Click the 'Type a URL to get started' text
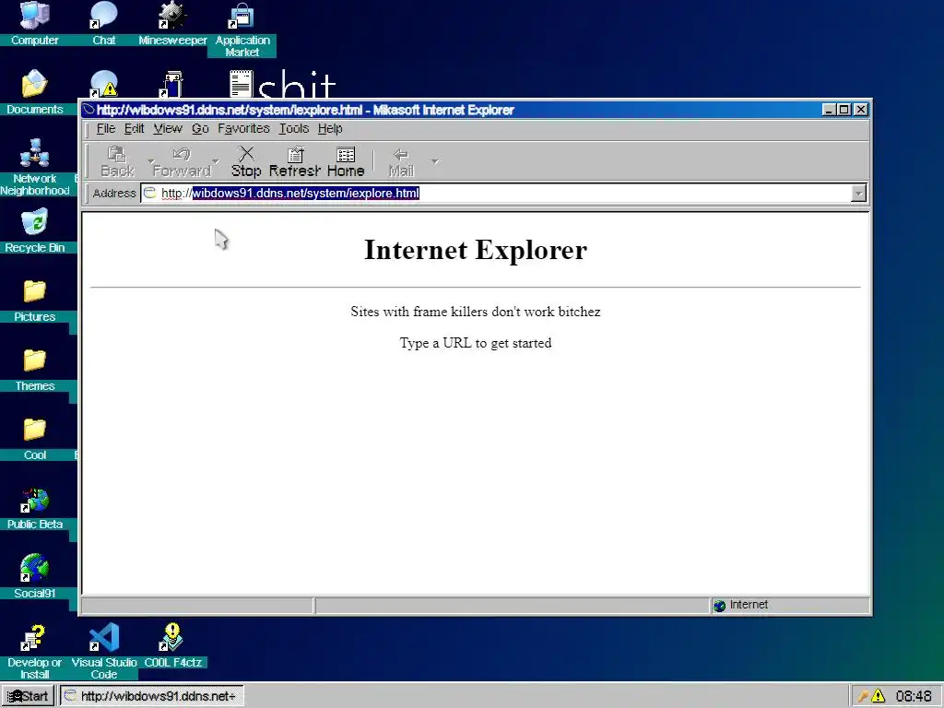Image resolution: width=944 pixels, height=708 pixels. click(x=476, y=343)
